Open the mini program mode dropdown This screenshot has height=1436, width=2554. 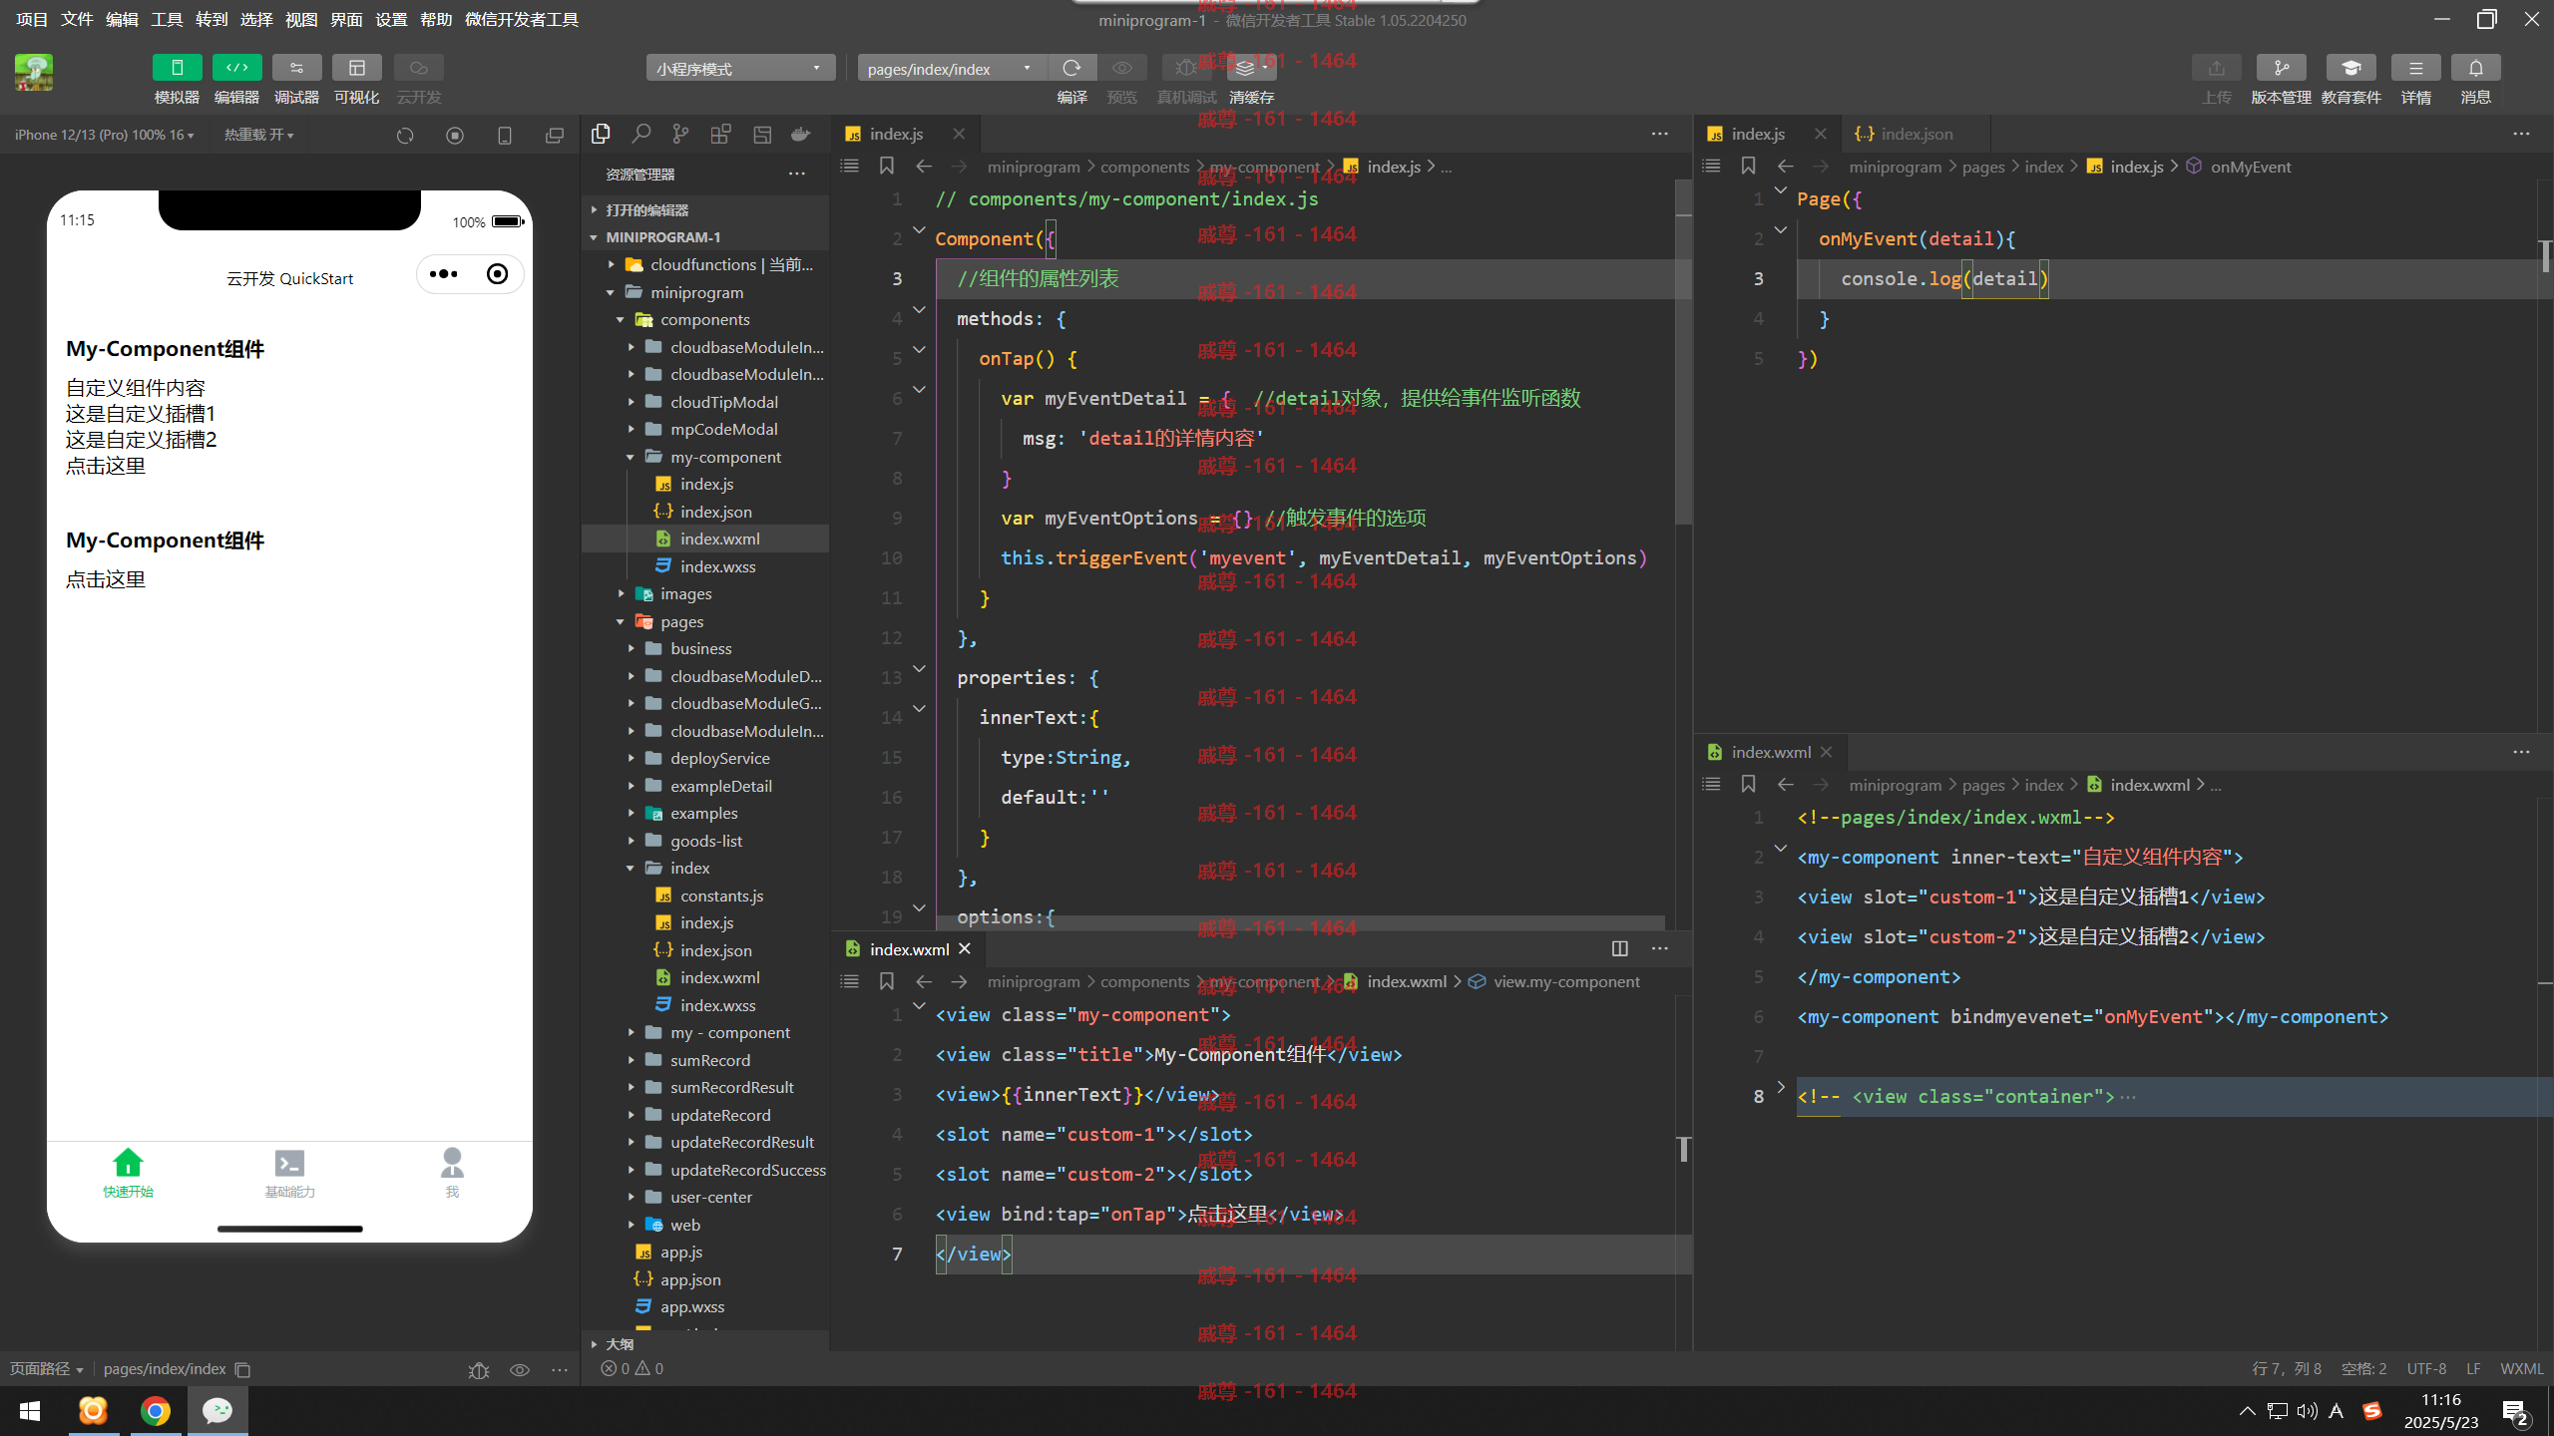[740, 68]
